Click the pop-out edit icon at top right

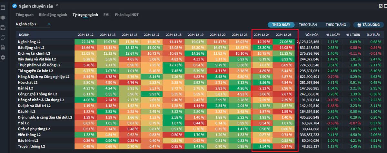coord(380,6)
